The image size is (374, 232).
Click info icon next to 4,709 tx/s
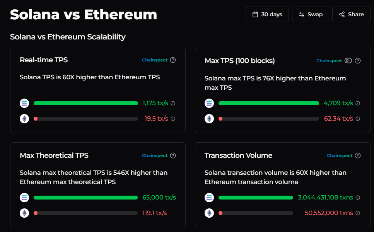click(x=358, y=103)
